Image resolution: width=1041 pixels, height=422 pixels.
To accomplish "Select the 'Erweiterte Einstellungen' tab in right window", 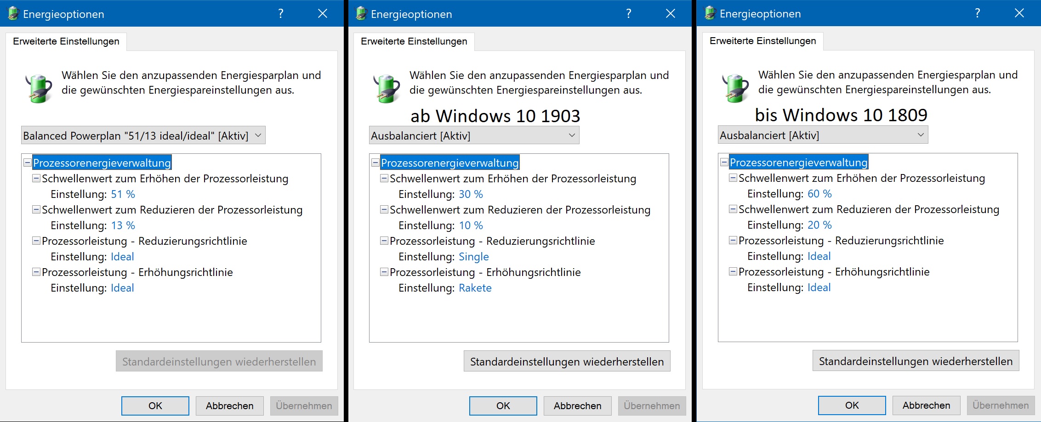I will pyautogui.click(x=763, y=41).
